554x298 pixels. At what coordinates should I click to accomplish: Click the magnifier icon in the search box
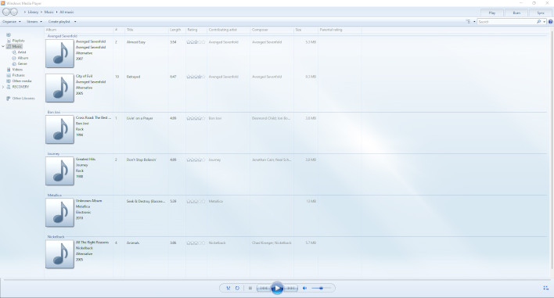pos(539,22)
